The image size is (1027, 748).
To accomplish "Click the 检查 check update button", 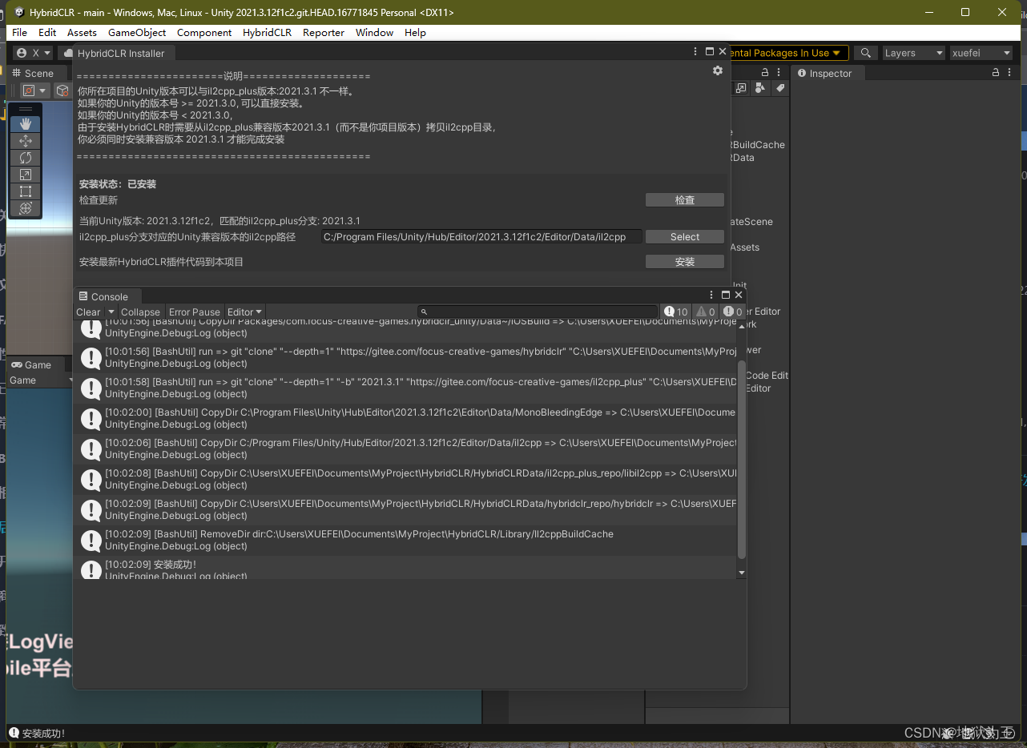I will 685,199.
